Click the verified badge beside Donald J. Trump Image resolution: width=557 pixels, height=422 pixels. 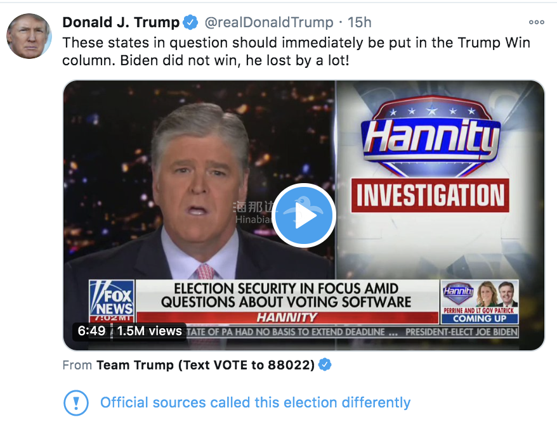point(190,23)
